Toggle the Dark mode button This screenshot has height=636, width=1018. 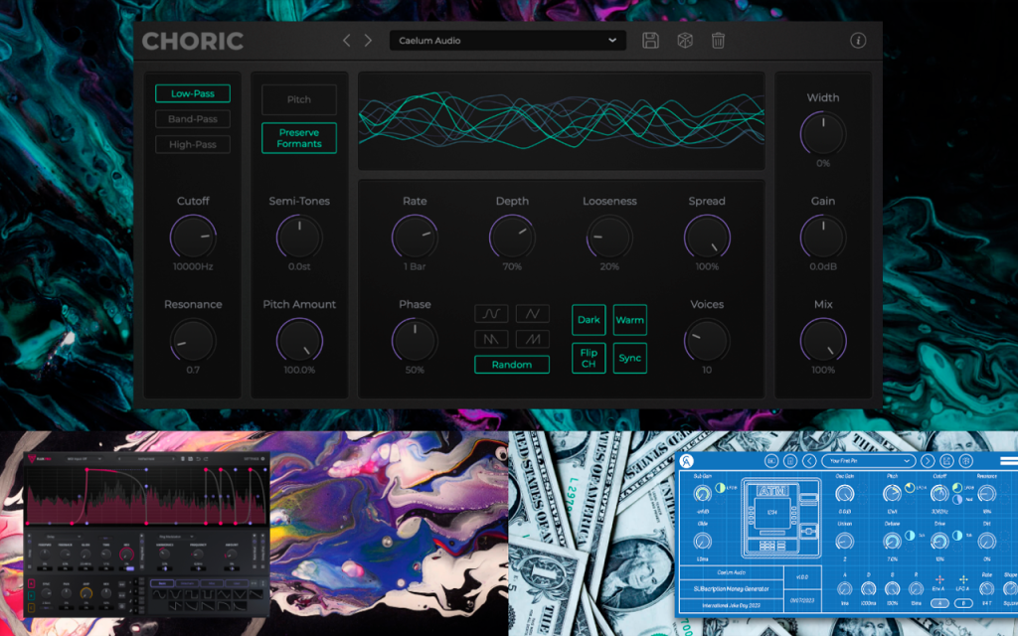pyautogui.click(x=589, y=320)
